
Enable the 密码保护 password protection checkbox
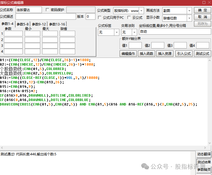(47, 10)
